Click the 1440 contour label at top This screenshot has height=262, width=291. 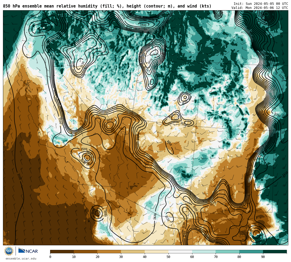click(143, 25)
